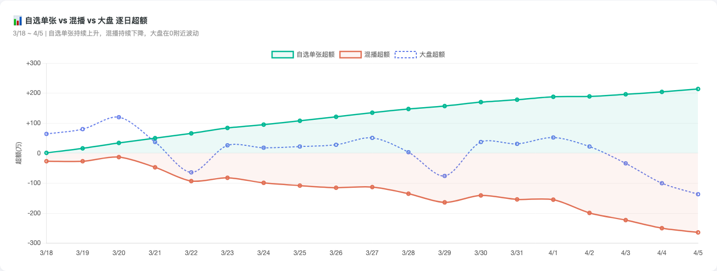This screenshot has height=271, width=717.
Task: Toggle the 大盘超额 legend label
Action: tap(432, 55)
